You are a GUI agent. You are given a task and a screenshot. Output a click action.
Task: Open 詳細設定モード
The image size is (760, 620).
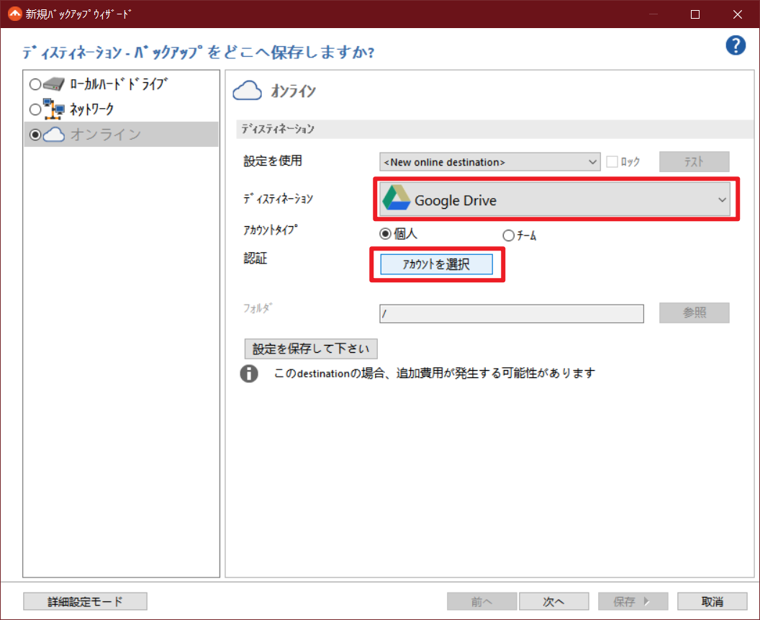tap(85, 601)
